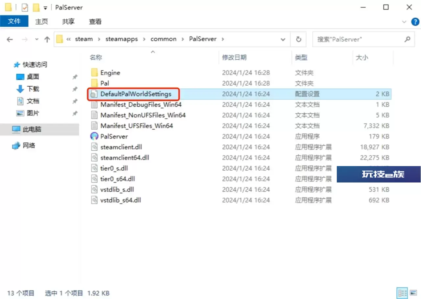Click the Manifest_DebugFiles_Win64 text file icon
Screen dimensions: 421x299
94,104
